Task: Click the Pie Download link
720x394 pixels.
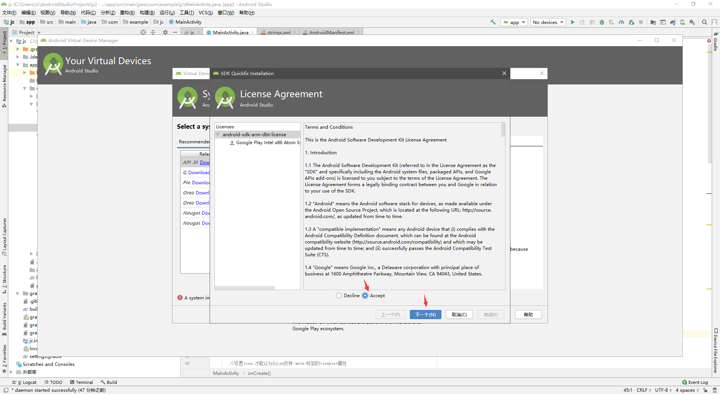Action: [201, 182]
